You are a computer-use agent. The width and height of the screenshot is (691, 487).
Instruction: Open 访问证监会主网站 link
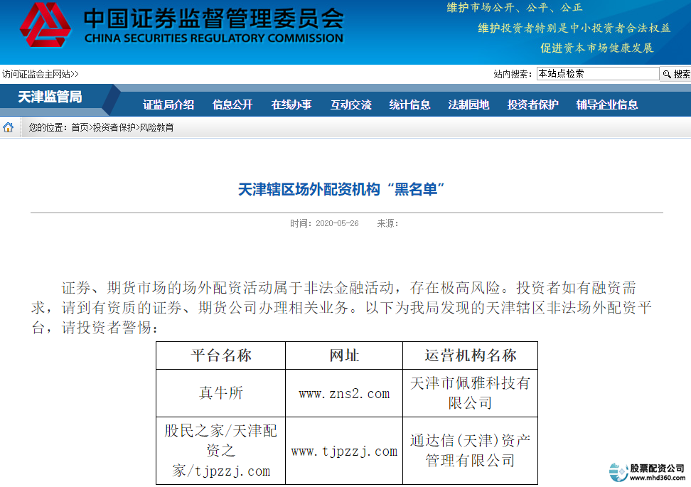40,74
